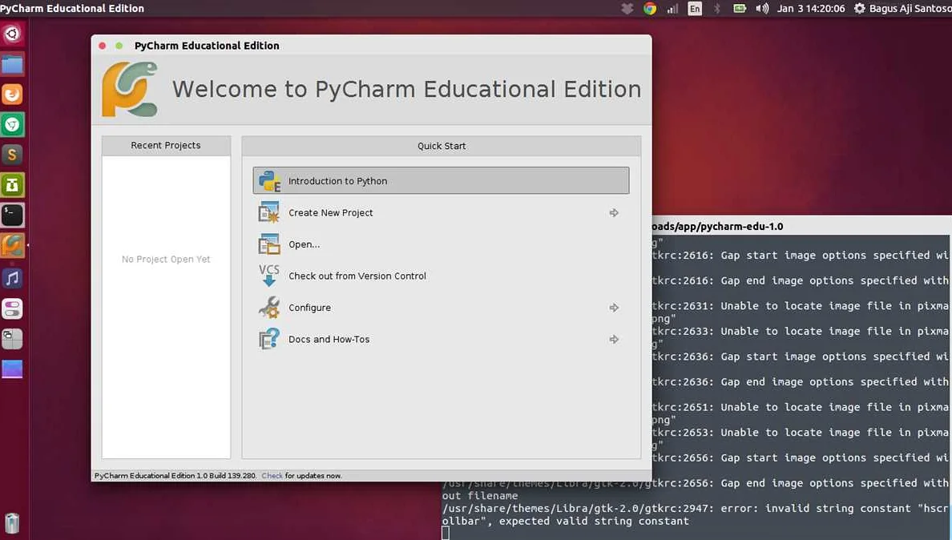Expand the Configure submenu arrow
952x540 pixels.
point(614,307)
